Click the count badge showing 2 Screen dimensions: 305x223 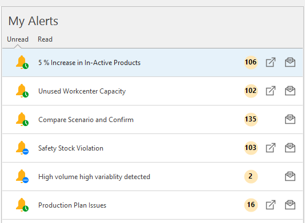tap(251, 177)
